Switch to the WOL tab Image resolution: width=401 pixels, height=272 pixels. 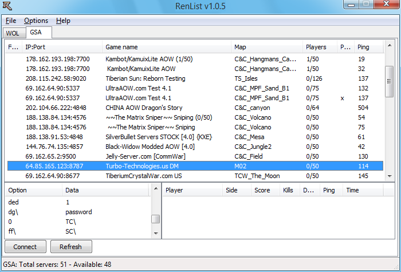pyautogui.click(x=13, y=33)
